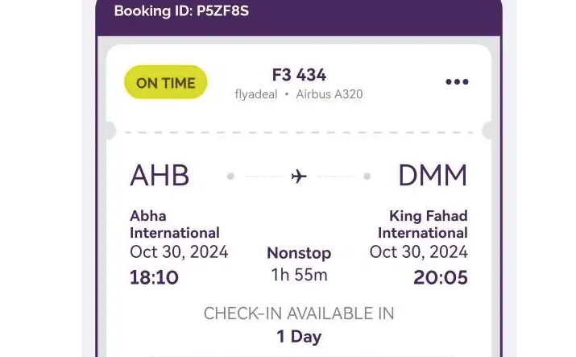The image size is (576, 357).
Task: Tap the flyadeal Airbus A320 subtitle
Action: coord(299,94)
